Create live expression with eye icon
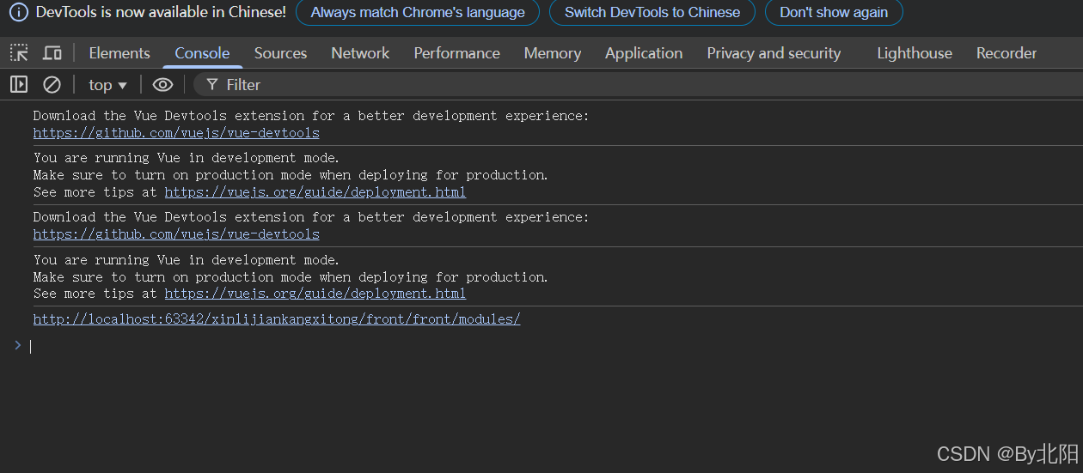Screen dimensions: 1083x473 tap(162, 84)
